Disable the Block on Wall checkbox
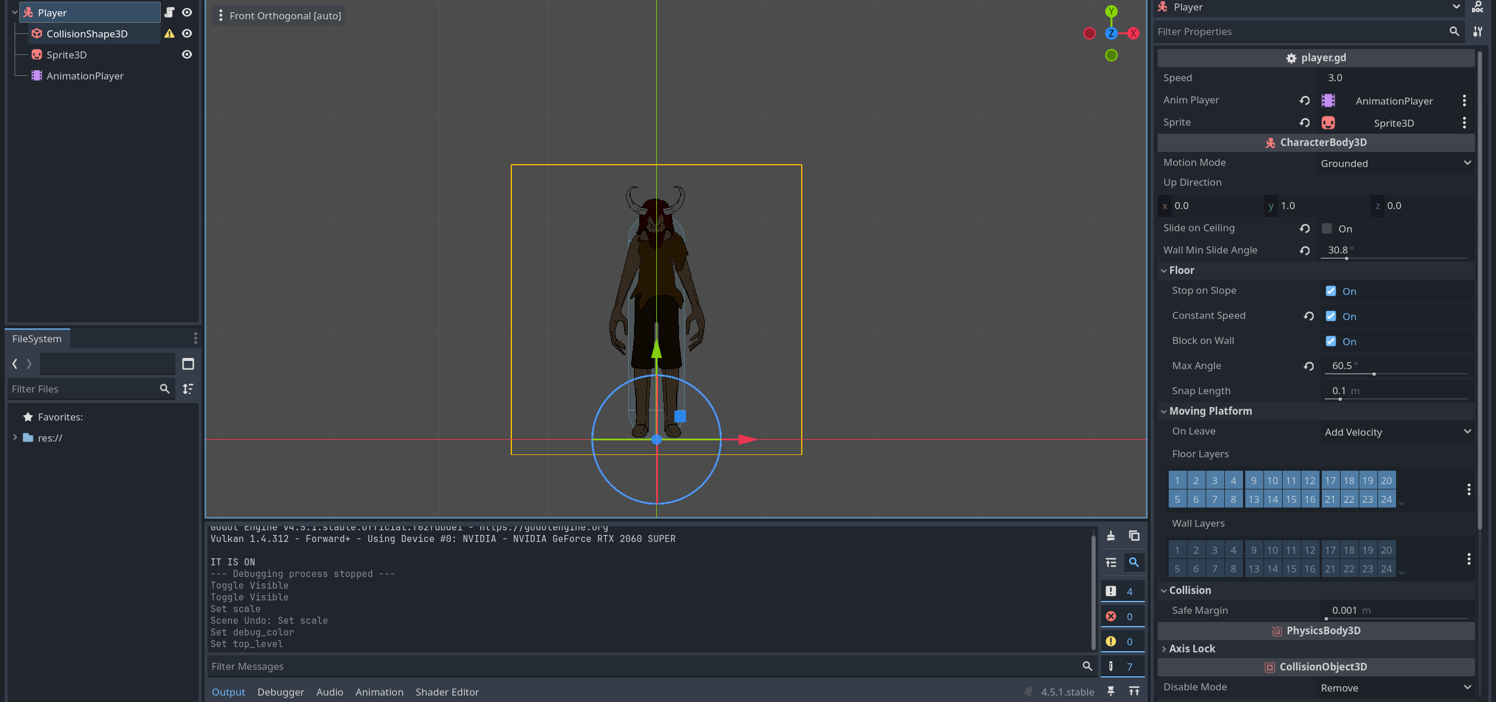1496x702 pixels. (x=1331, y=341)
